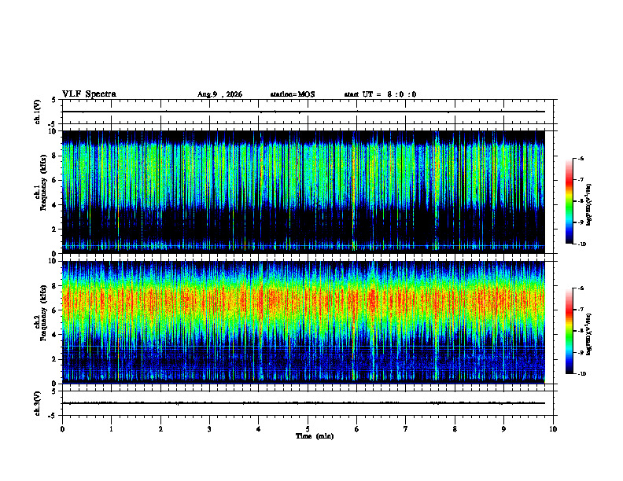The width and height of the screenshot is (623, 481).
Task: Click the "-10" label on ch.1 colorbar
Action: coord(581,244)
